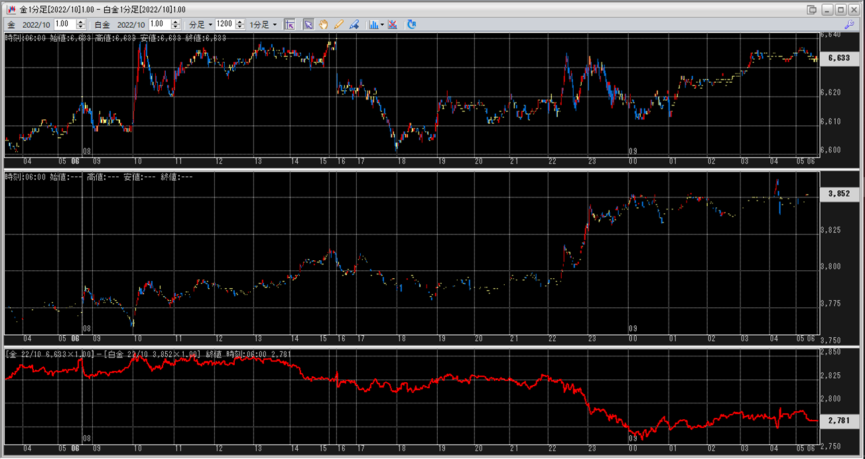This screenshot has width=865, height=459.
Task: Click the delete indicators chart icon
Action: pos(393,25)
